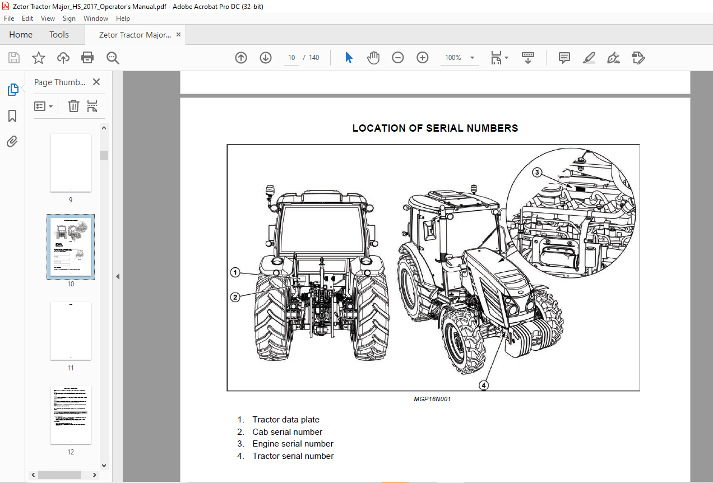Open the sign document pen tool
The width and height of the screenshot is (713, 483).
(614, 58)
